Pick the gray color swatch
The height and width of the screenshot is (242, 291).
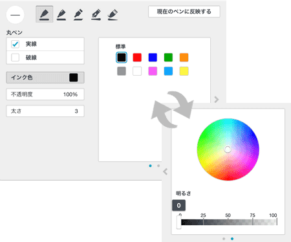(x=122, y=71)
